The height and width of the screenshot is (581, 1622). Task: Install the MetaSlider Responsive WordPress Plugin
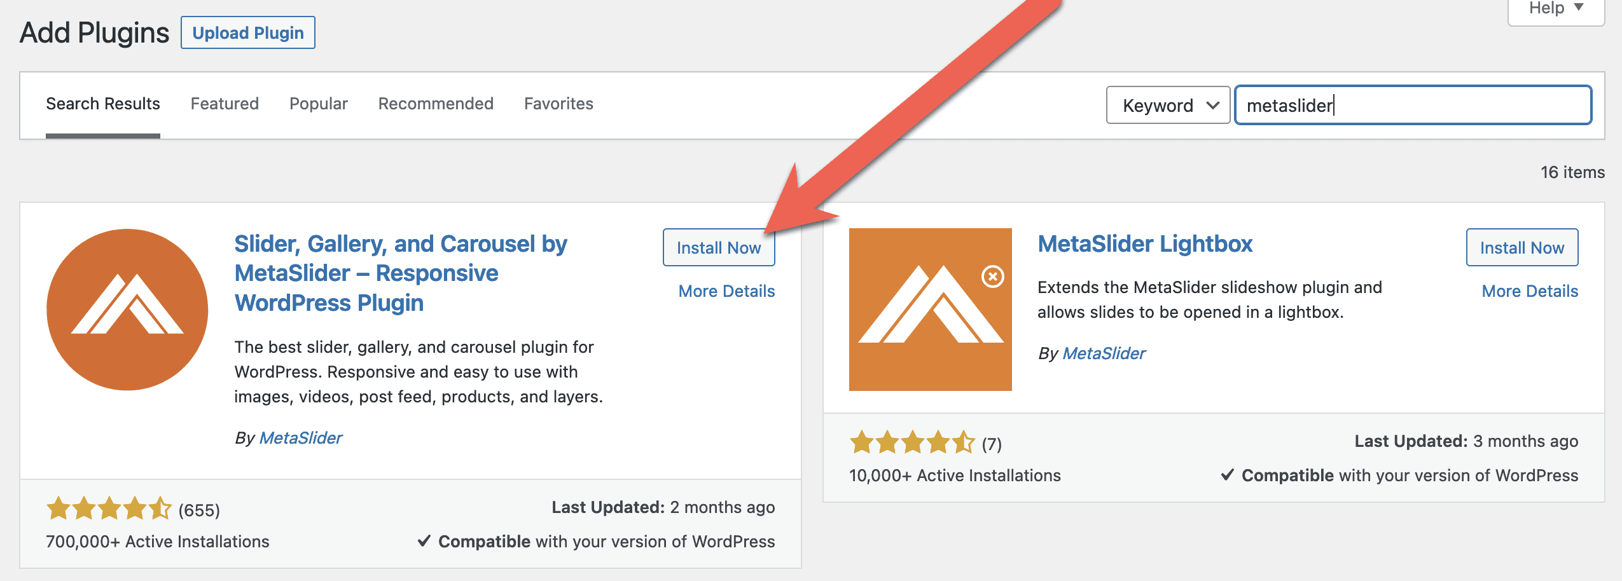[719, 248]
